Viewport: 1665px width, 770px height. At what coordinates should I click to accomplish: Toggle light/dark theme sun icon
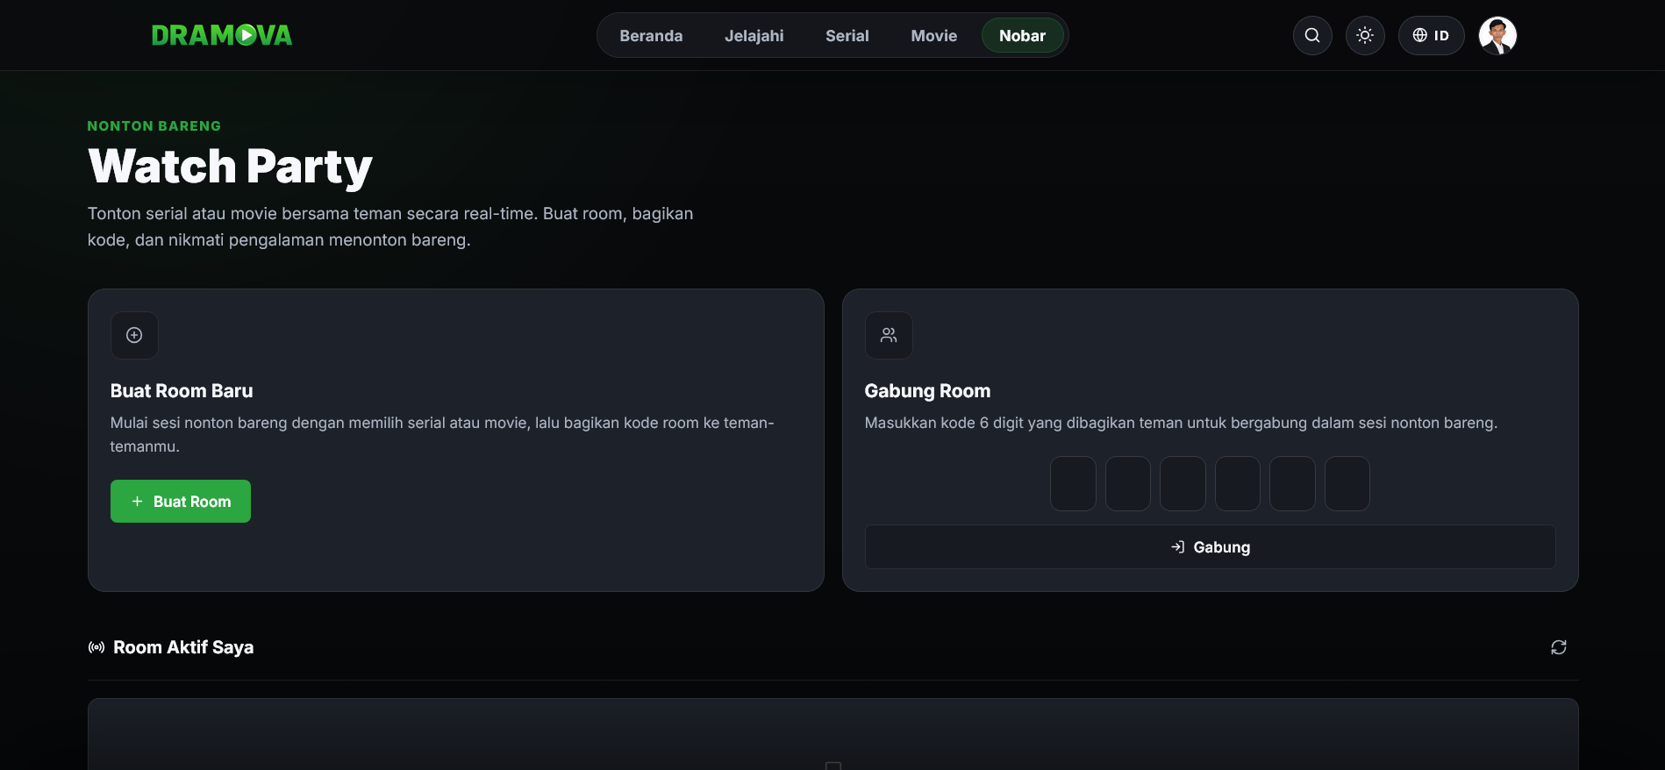[x=1365, y=35]
